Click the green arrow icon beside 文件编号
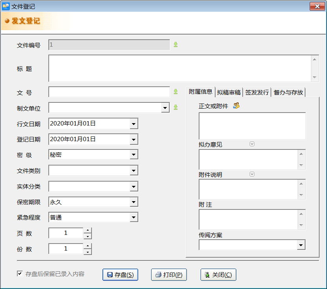The image size is (327, 289). point(175,44)
